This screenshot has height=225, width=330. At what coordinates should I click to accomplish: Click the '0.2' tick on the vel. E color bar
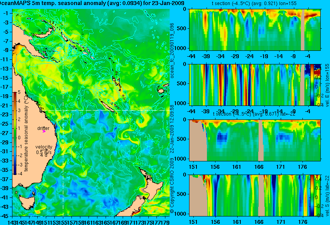318,77
